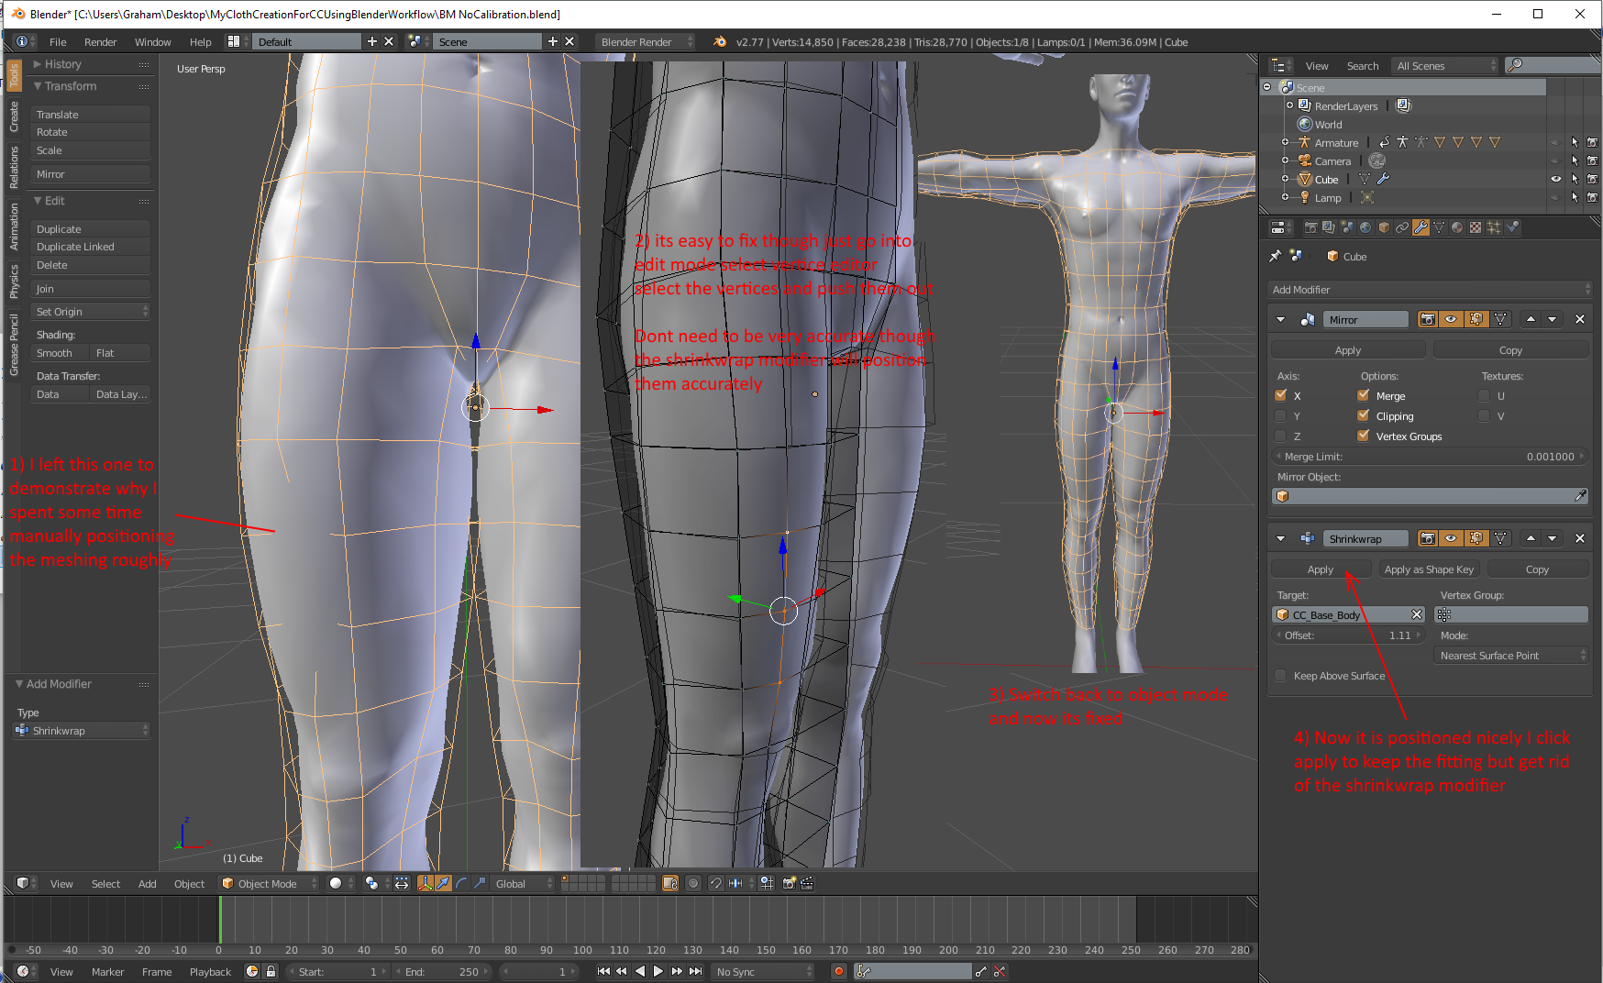The image size is (1603, 983).
Task: Open the Object Data tab (triangle mesh icon)
Action: 1439,227
